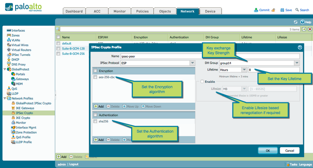Check the select-all checkbox in Name header
Screen dimensions: 313x168
(58, 37)
